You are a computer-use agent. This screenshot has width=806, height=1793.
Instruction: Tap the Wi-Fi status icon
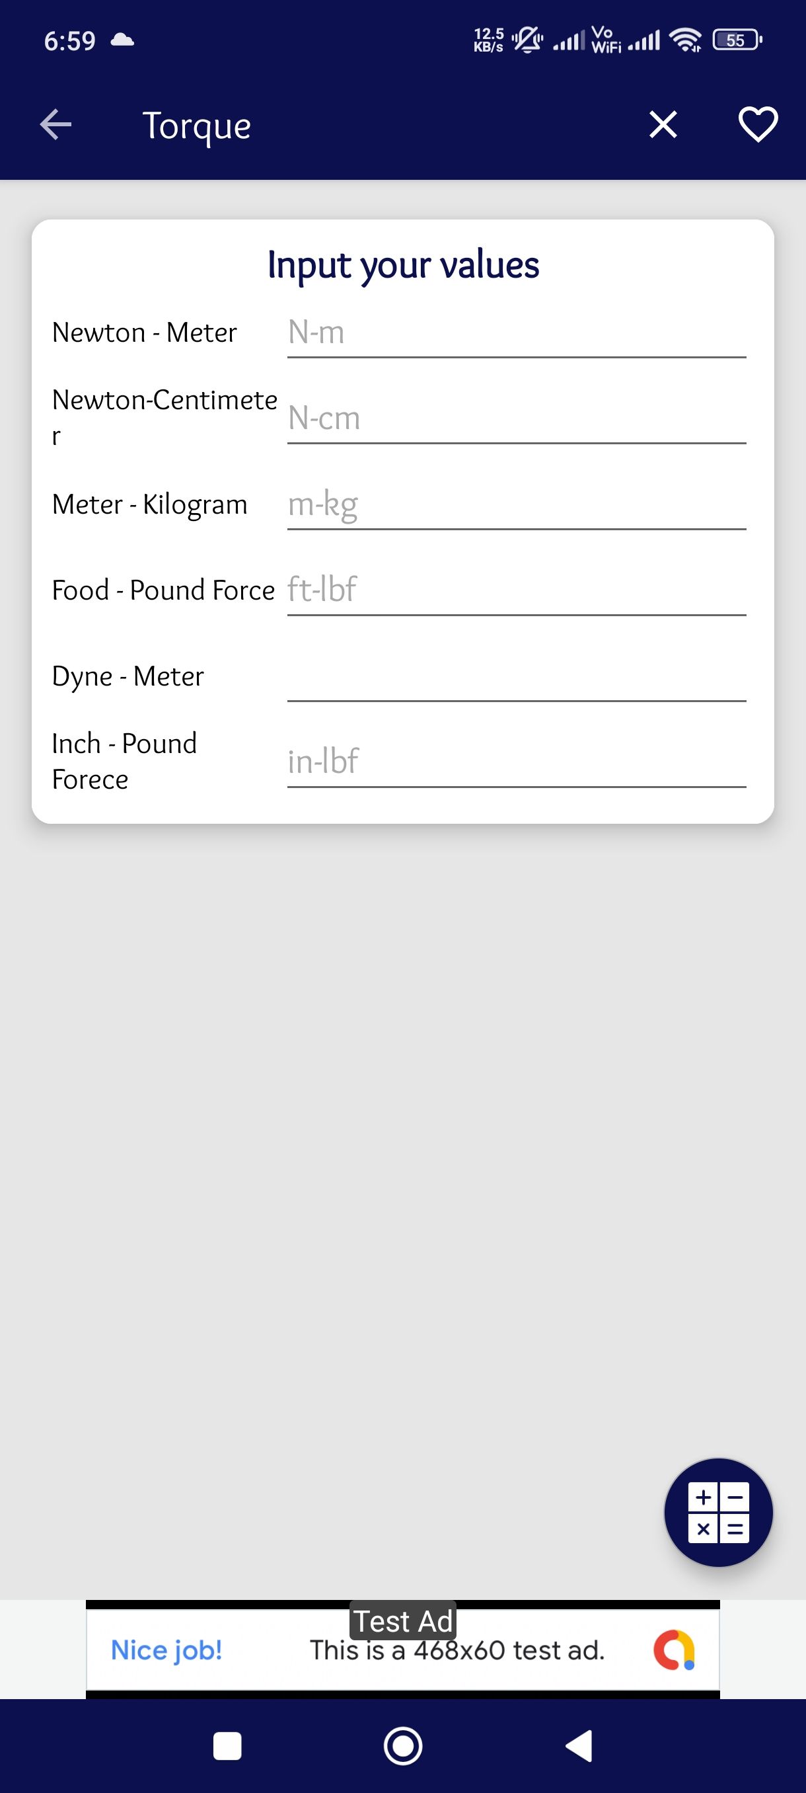(x=685, y=40)
